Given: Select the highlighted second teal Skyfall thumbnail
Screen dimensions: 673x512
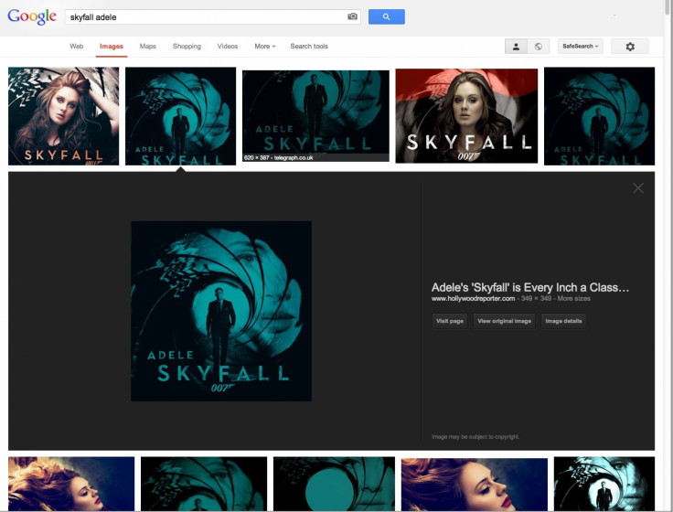Looking at the screenshot, I should click(180, 116).
